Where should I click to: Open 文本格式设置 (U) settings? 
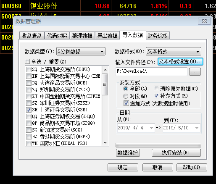pyautogui.click(x=180, y=62)
